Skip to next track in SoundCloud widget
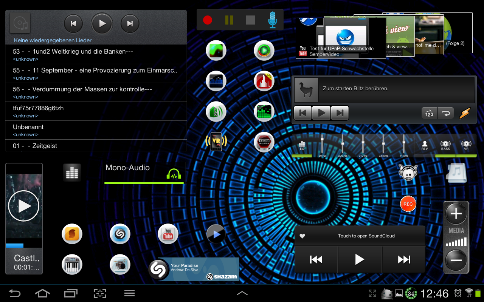Viewport: 484px width, 302px height. click(x=404, y=259)
